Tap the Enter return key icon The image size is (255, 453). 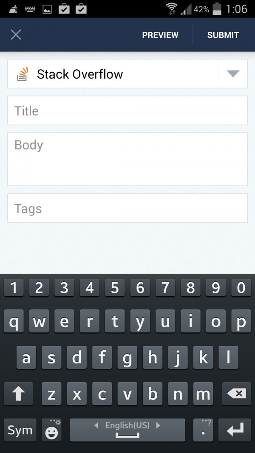tap(235, 430)
